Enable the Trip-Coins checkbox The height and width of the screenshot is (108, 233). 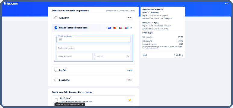click(x=56, y=100)
